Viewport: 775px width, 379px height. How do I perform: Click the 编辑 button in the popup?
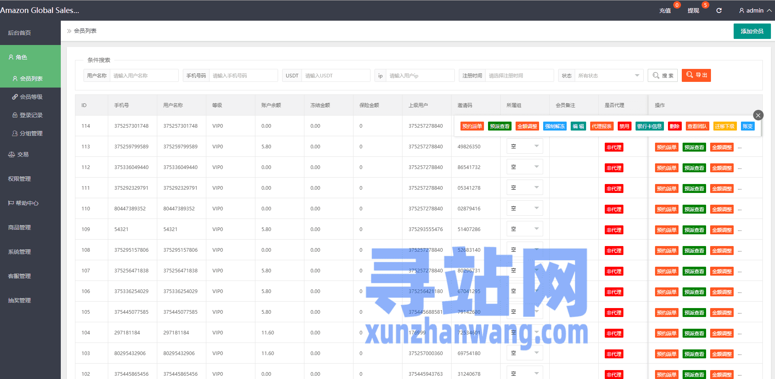point(578,126)
